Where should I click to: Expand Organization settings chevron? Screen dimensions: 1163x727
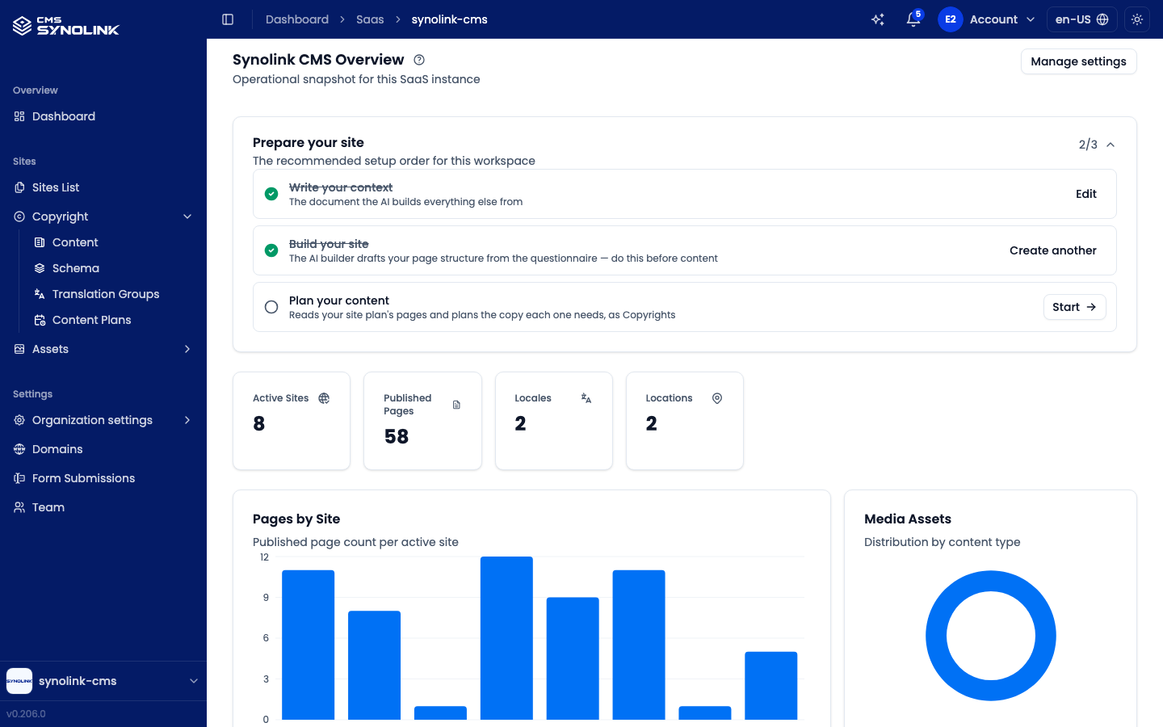(187, 420)
